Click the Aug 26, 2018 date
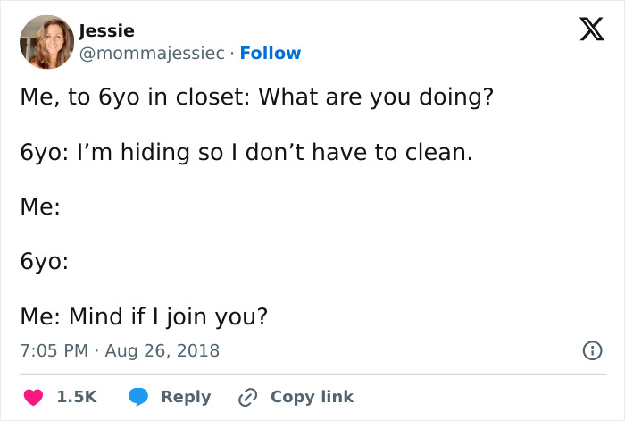625x421 pixels. tap(162, 350)
